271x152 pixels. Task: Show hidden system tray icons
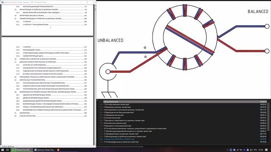[227, 150]
